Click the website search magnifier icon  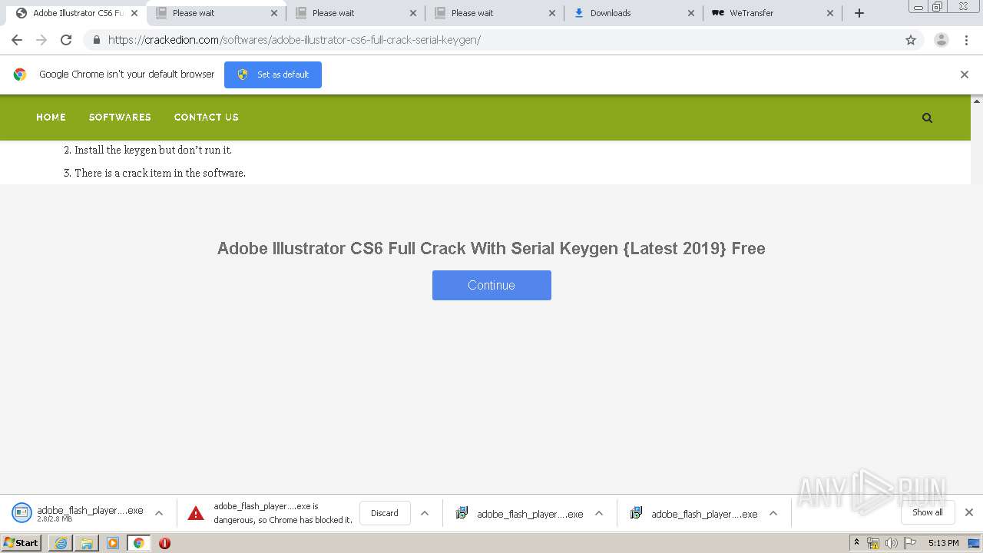tap(927, 118)
